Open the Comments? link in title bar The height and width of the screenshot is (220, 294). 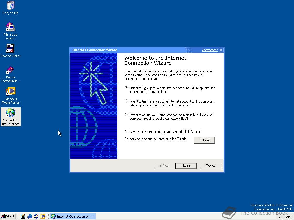(210, 50)
